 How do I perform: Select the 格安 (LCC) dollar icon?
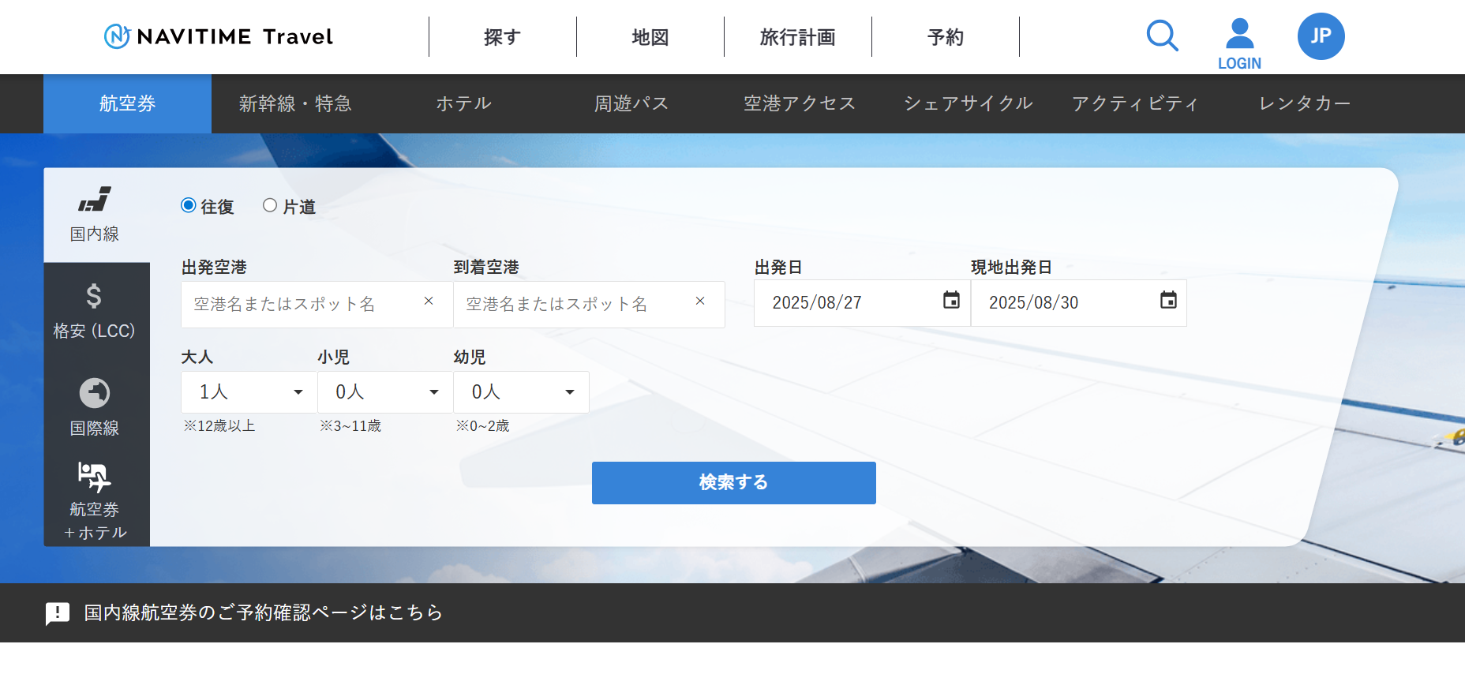coord(94,296)
